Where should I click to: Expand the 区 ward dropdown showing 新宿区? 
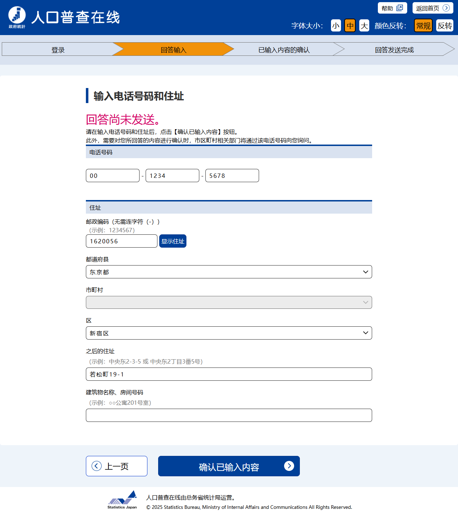(229, 333)
